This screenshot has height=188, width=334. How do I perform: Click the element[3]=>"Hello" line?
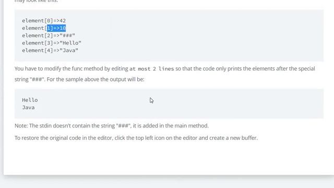coord(52,43)
